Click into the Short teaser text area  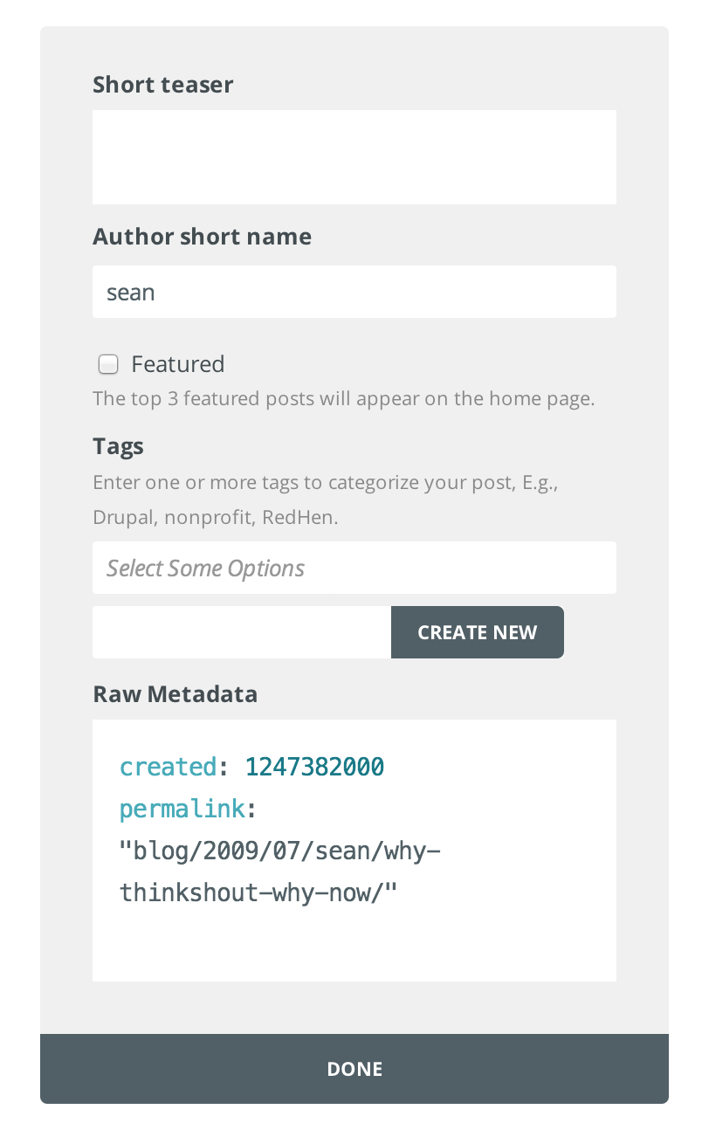[x=354, y=157]
